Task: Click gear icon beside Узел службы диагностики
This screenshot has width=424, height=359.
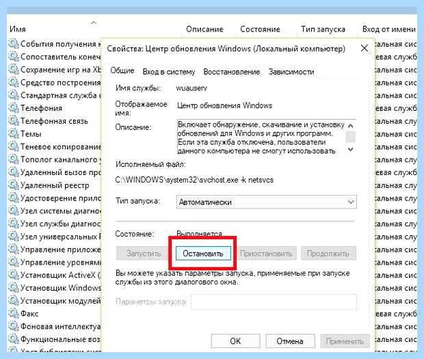Action: pyautogui.click(x=14, y=224)
